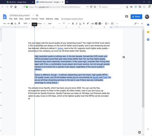Rename the Untitled document title
The height and width of the screenshot is (136, 152).
pos(20,15)
